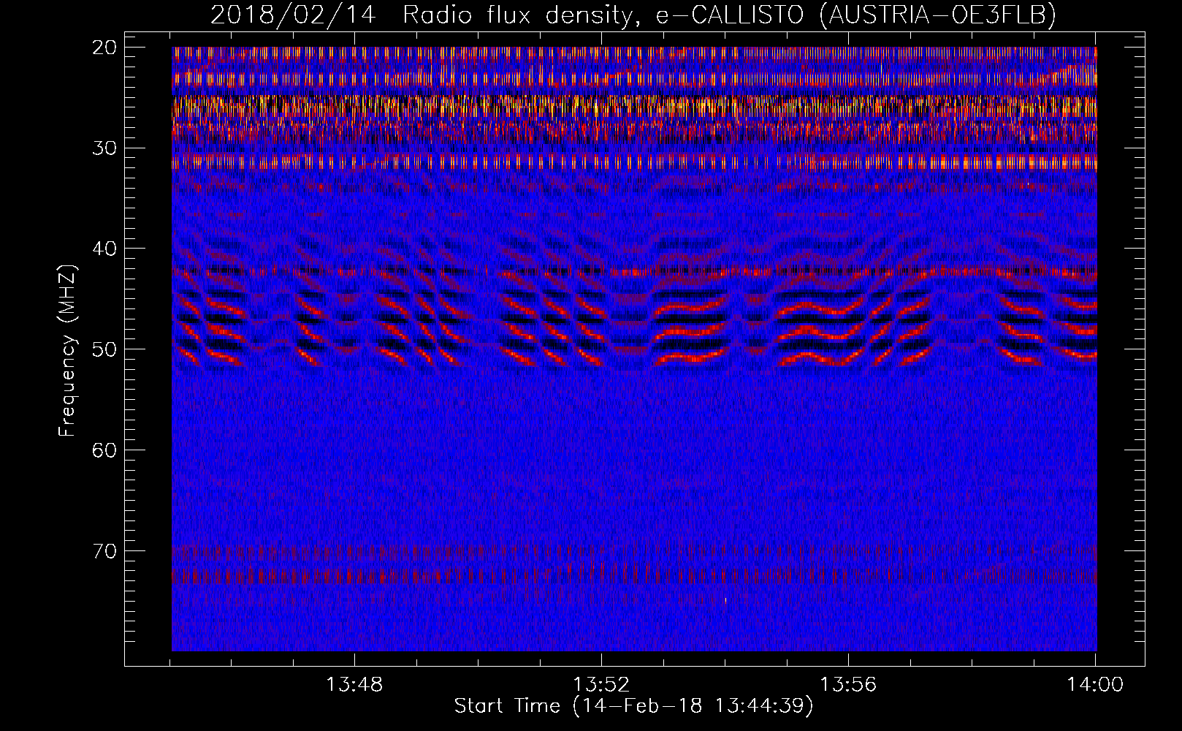
Task: Click the 70 frequency tick label
Action: (104, 550)
